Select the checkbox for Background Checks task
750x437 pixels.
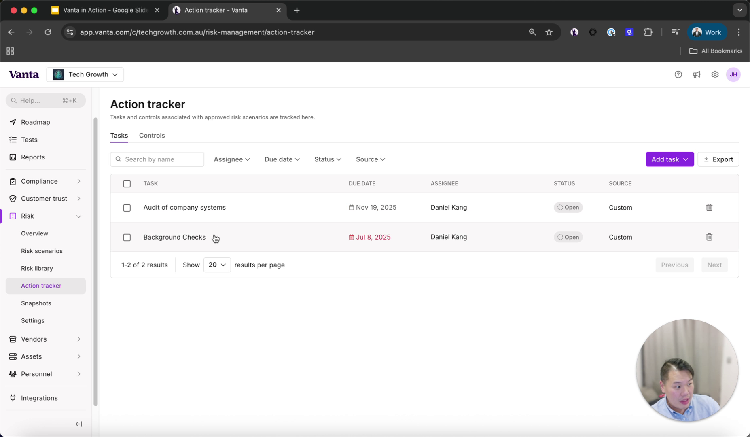pyautogui.click(x=127, y=237)
